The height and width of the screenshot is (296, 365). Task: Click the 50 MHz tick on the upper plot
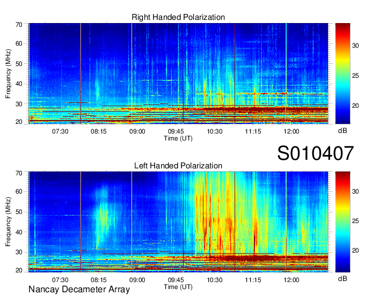pyautogui.click(x=19, y=64)
